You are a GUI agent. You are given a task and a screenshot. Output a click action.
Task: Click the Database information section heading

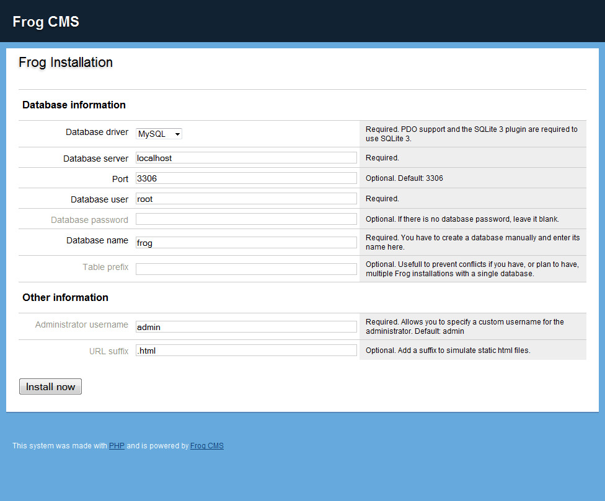(x=74, y=105)
